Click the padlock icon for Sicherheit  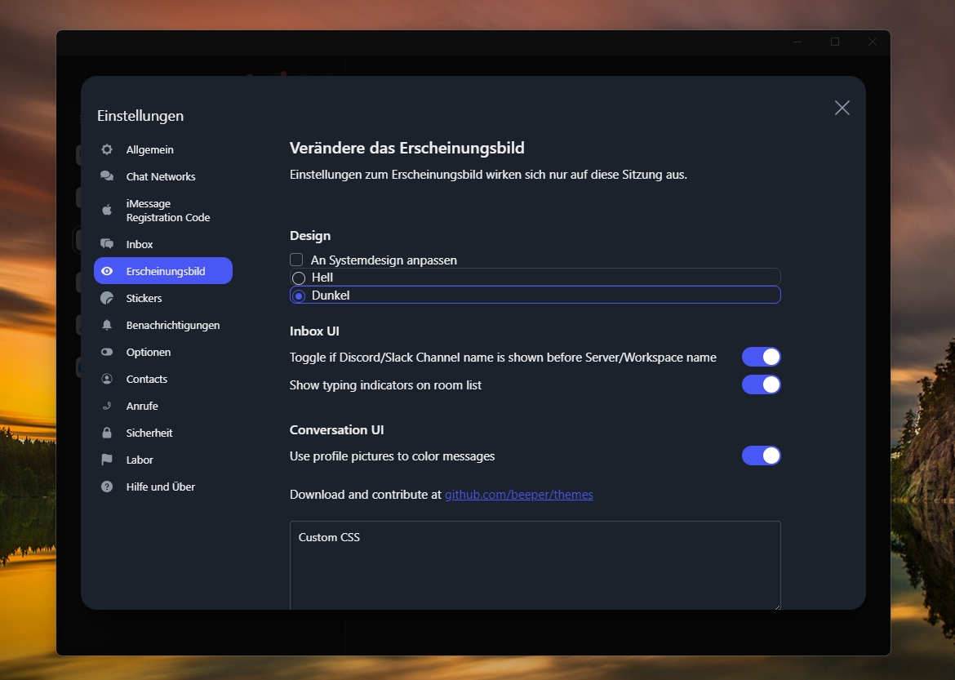(107, 433)
